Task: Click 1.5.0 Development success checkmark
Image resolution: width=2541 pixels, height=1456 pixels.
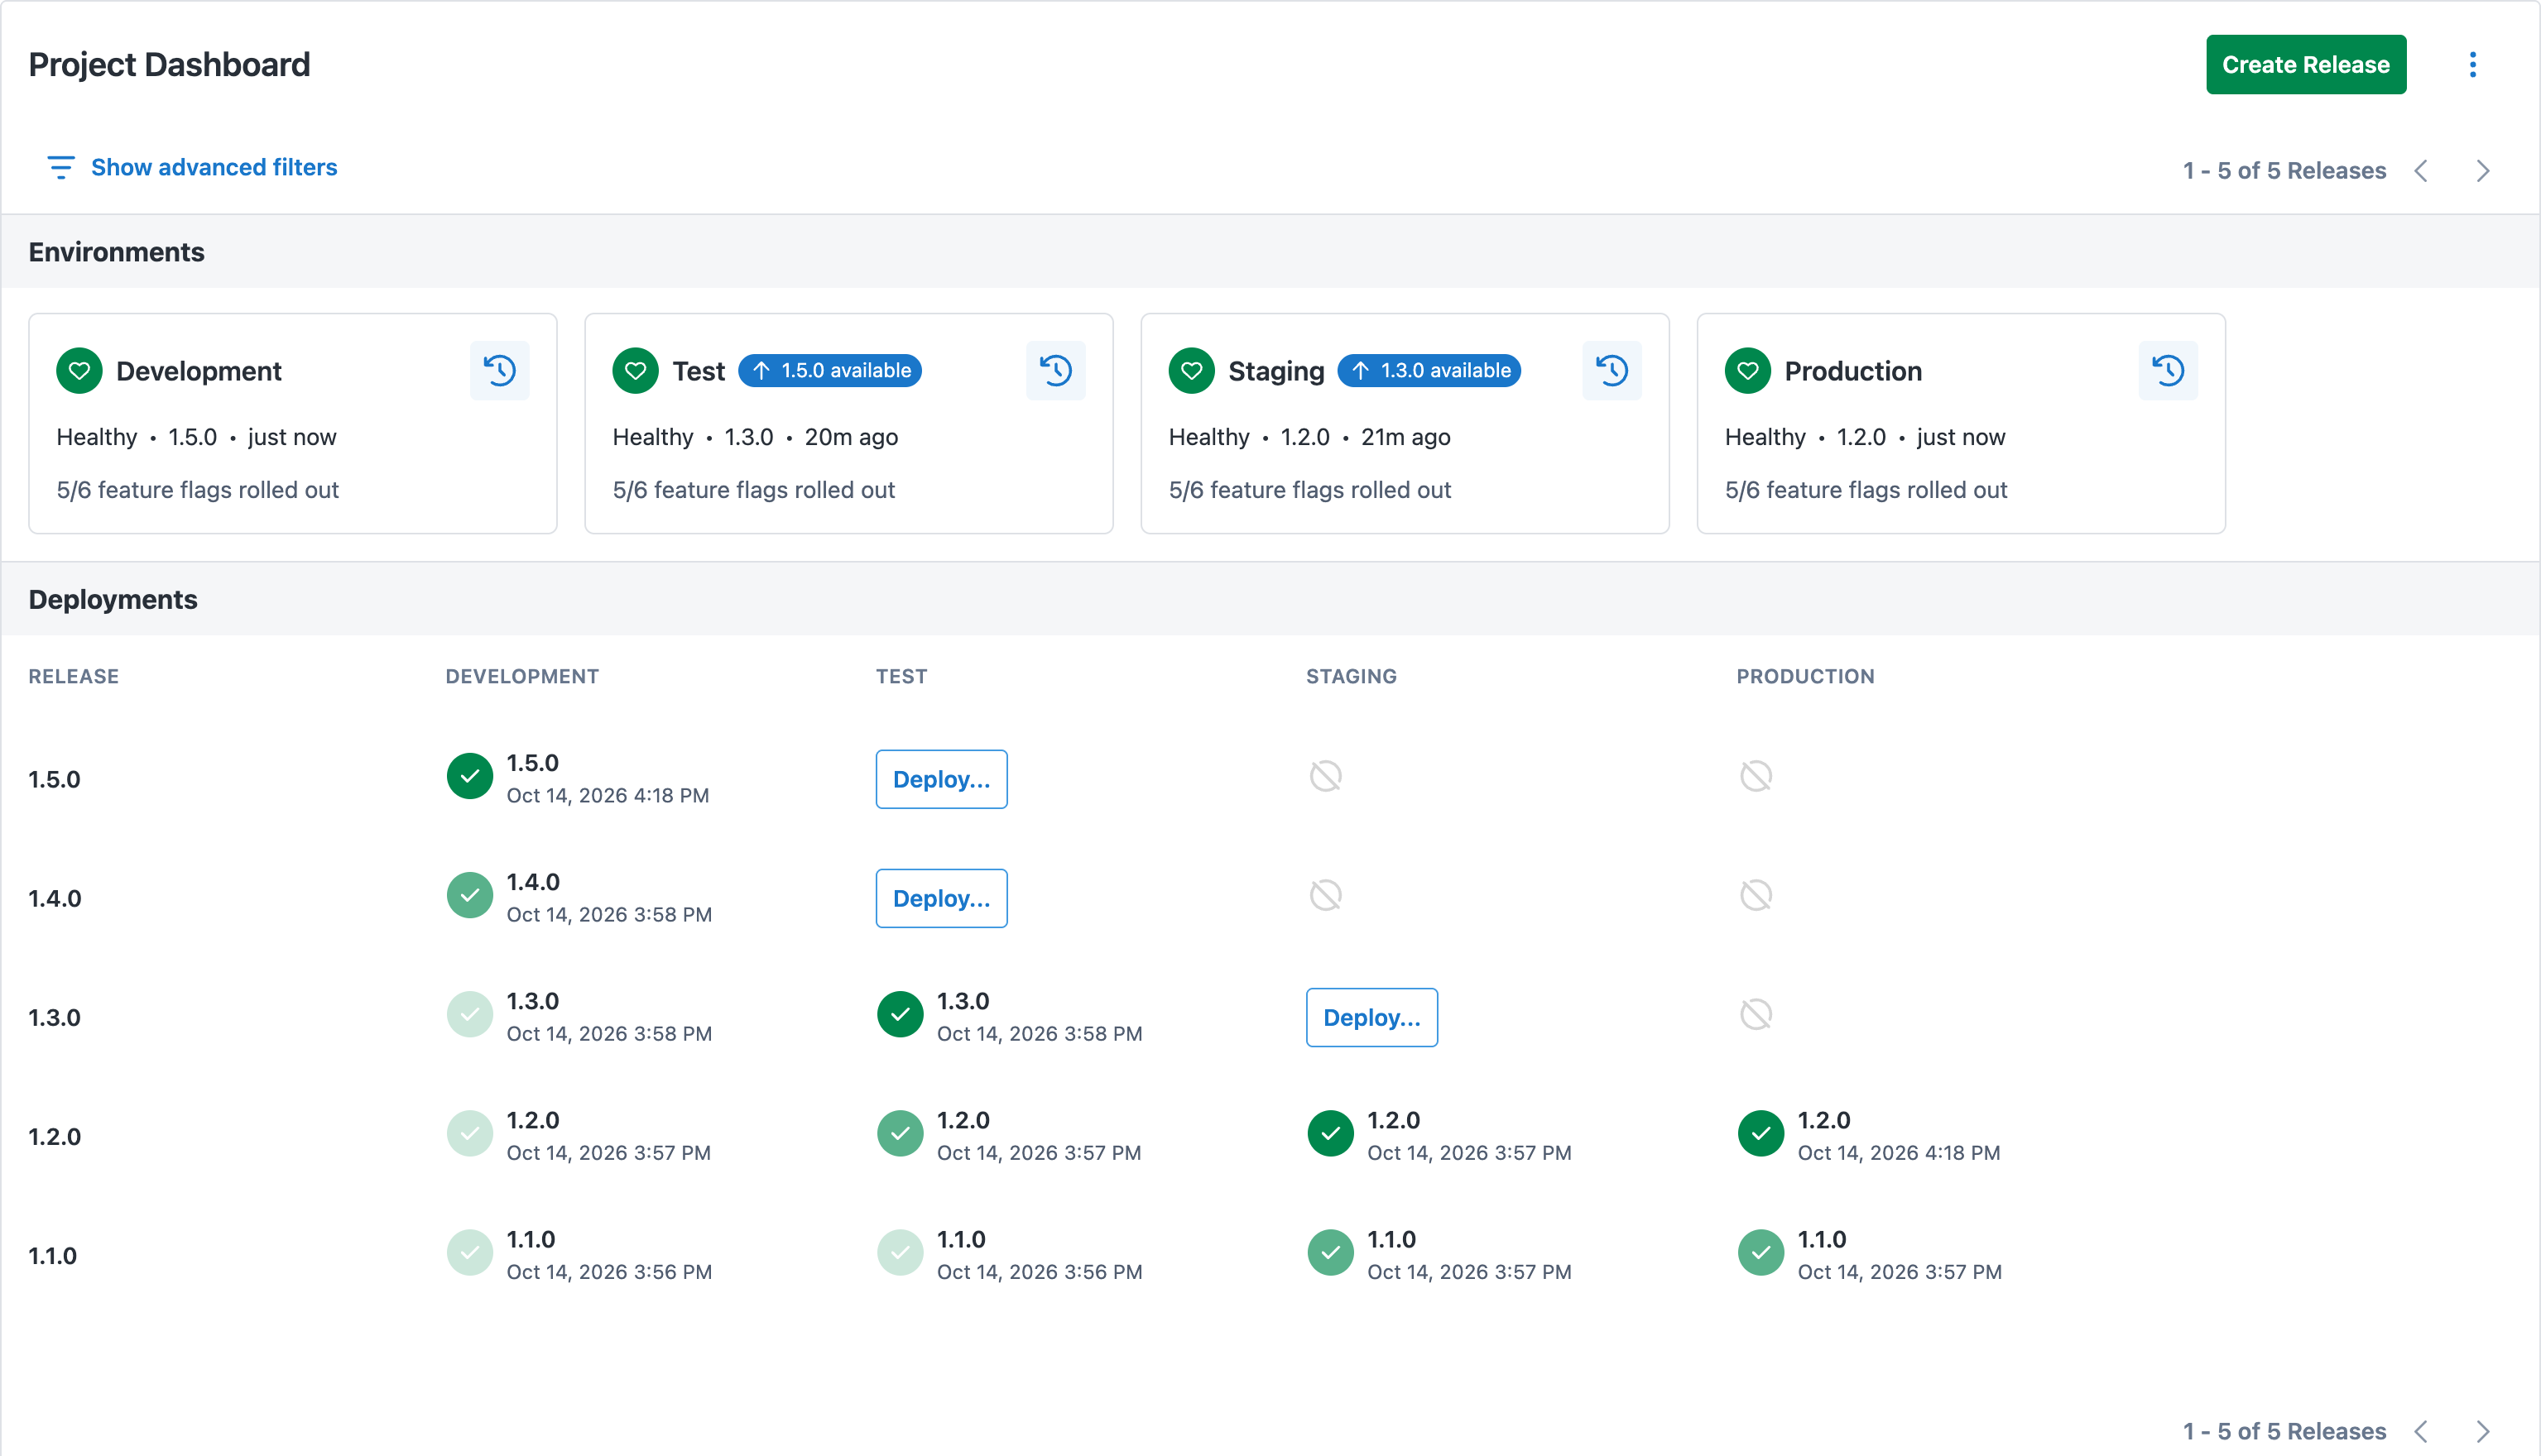Action: pos(469,776)
